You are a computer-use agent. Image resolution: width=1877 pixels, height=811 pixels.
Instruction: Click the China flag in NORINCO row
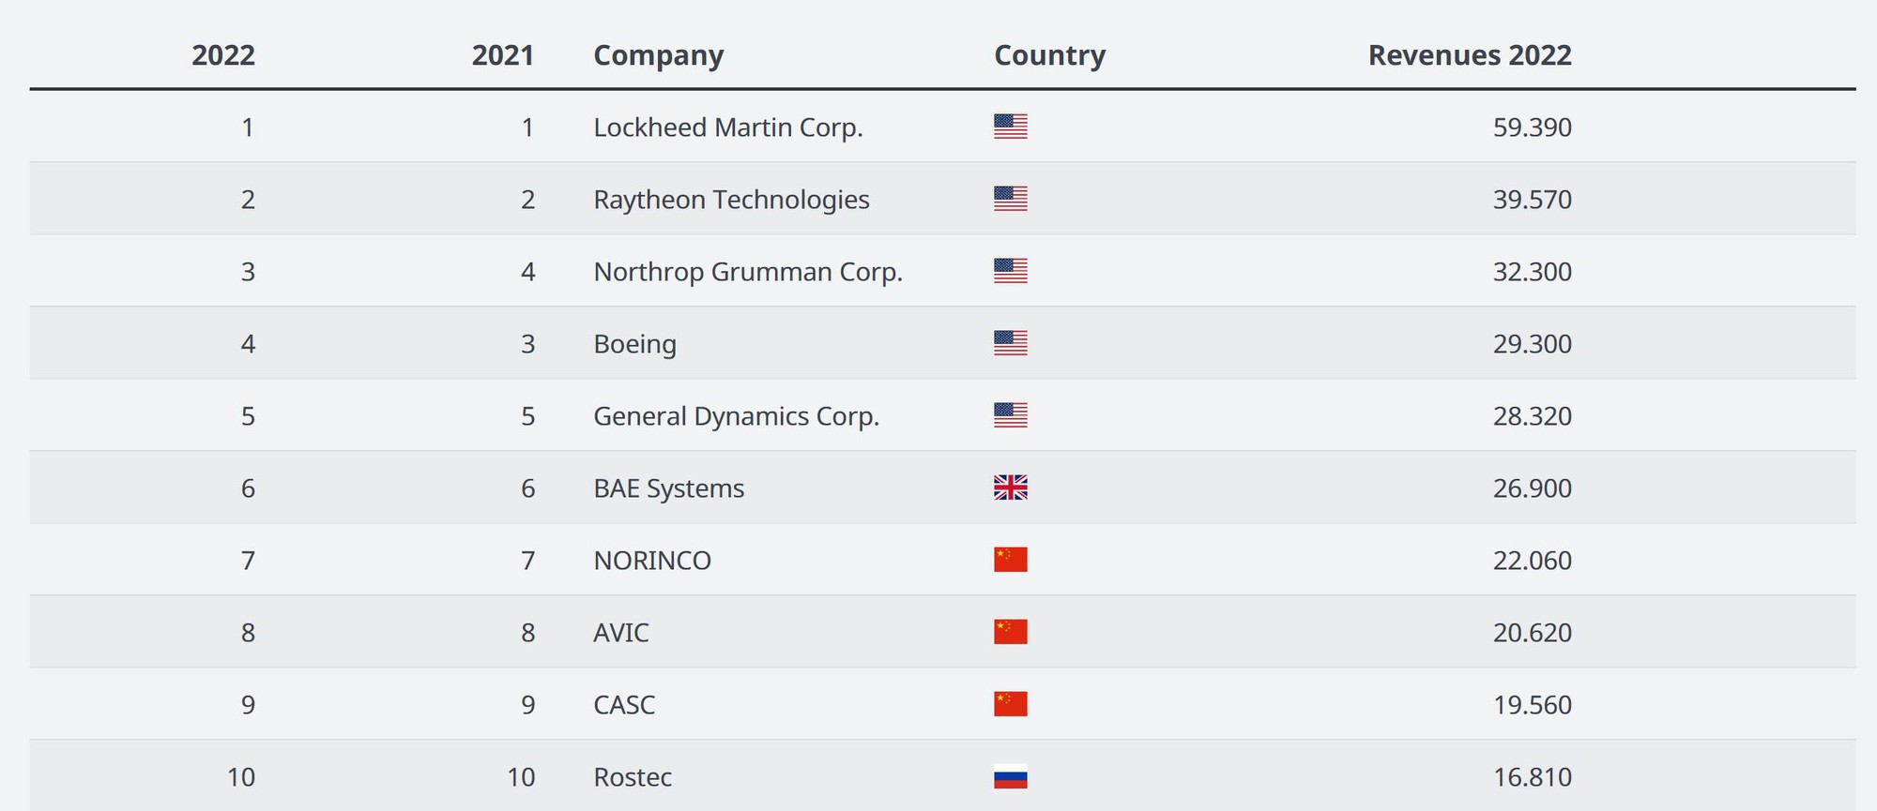pyautogui.click(x=1010, y=560)
